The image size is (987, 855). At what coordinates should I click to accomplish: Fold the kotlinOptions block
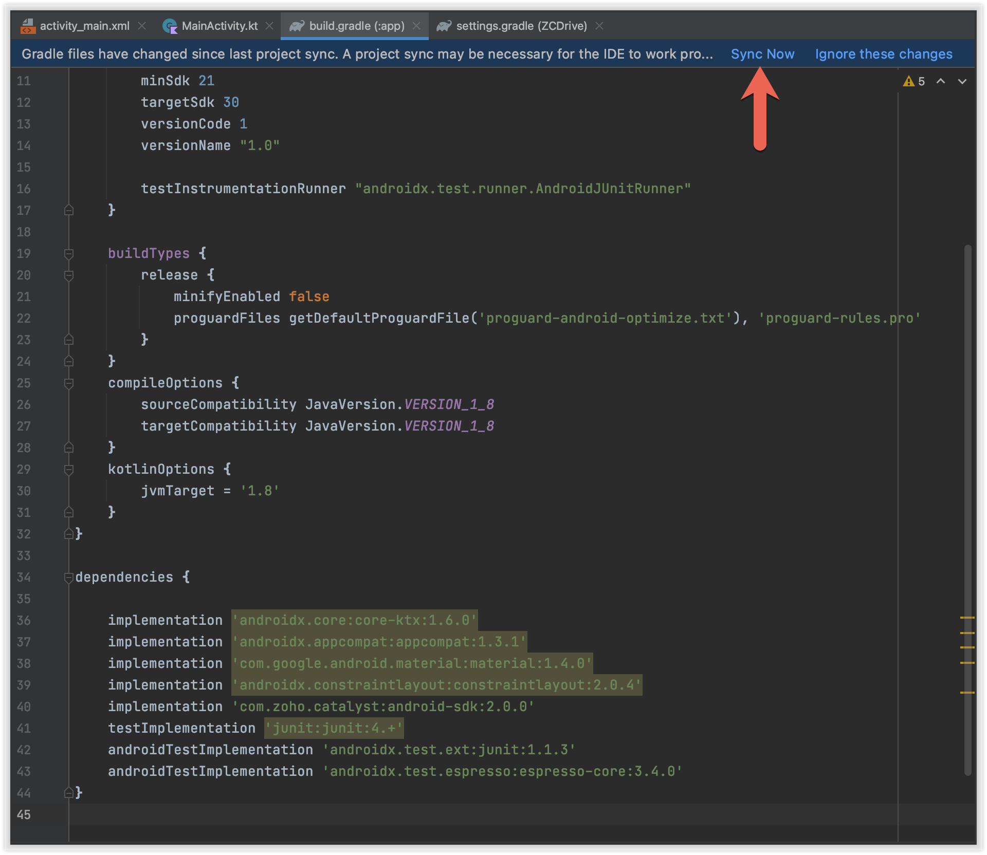68,469
